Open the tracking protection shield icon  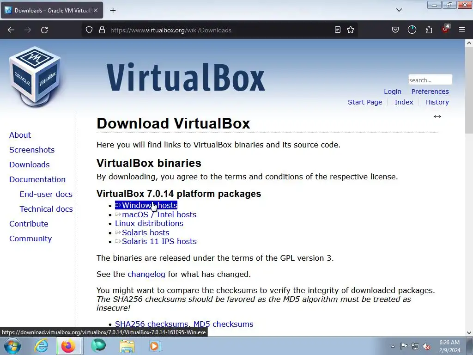(89, 30)
